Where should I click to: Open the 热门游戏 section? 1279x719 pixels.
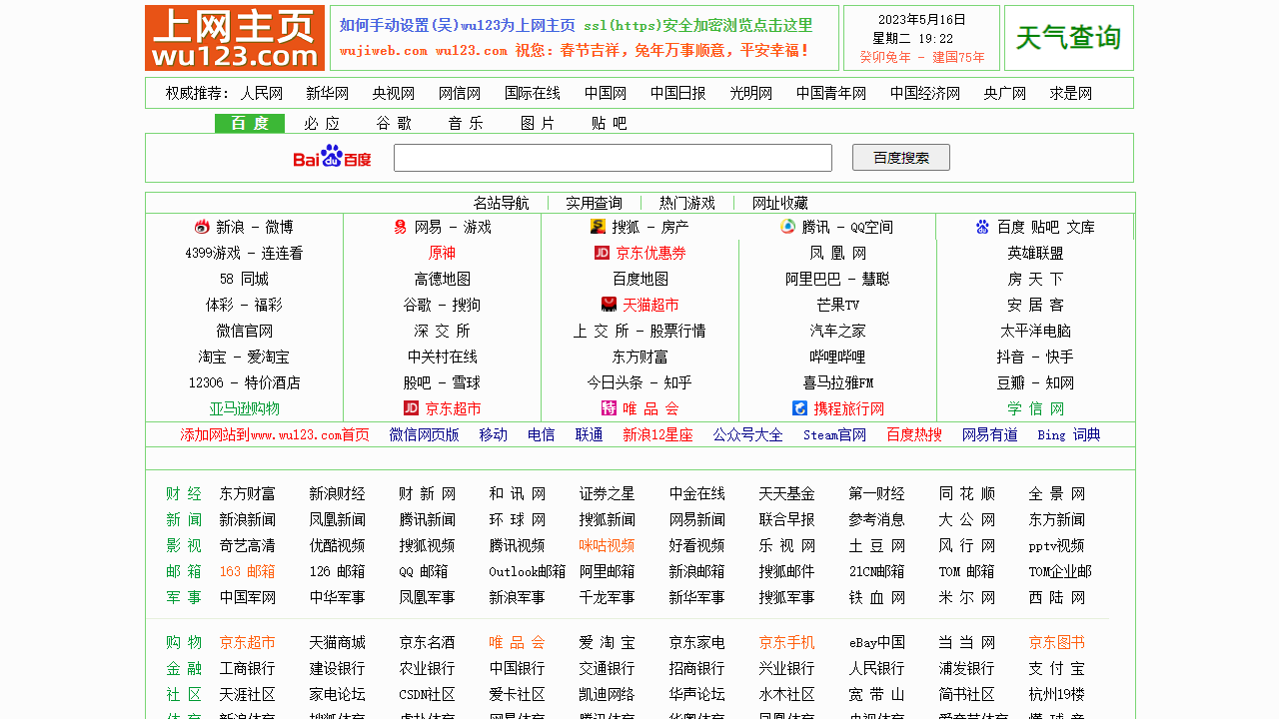click(x=686, y=202)
